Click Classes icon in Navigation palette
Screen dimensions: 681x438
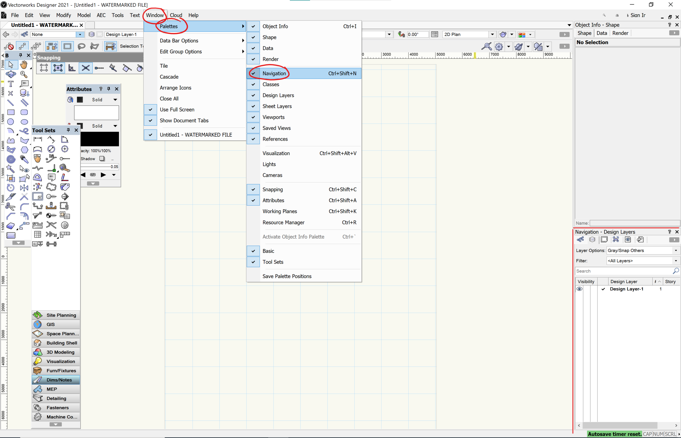(x=580, y=239)
